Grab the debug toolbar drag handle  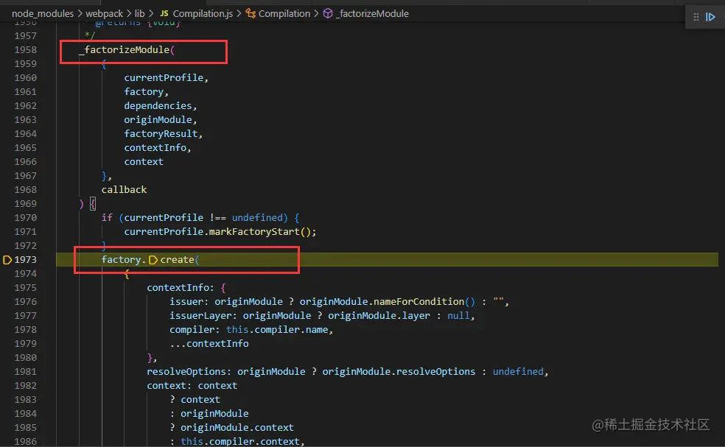(696, 17)
